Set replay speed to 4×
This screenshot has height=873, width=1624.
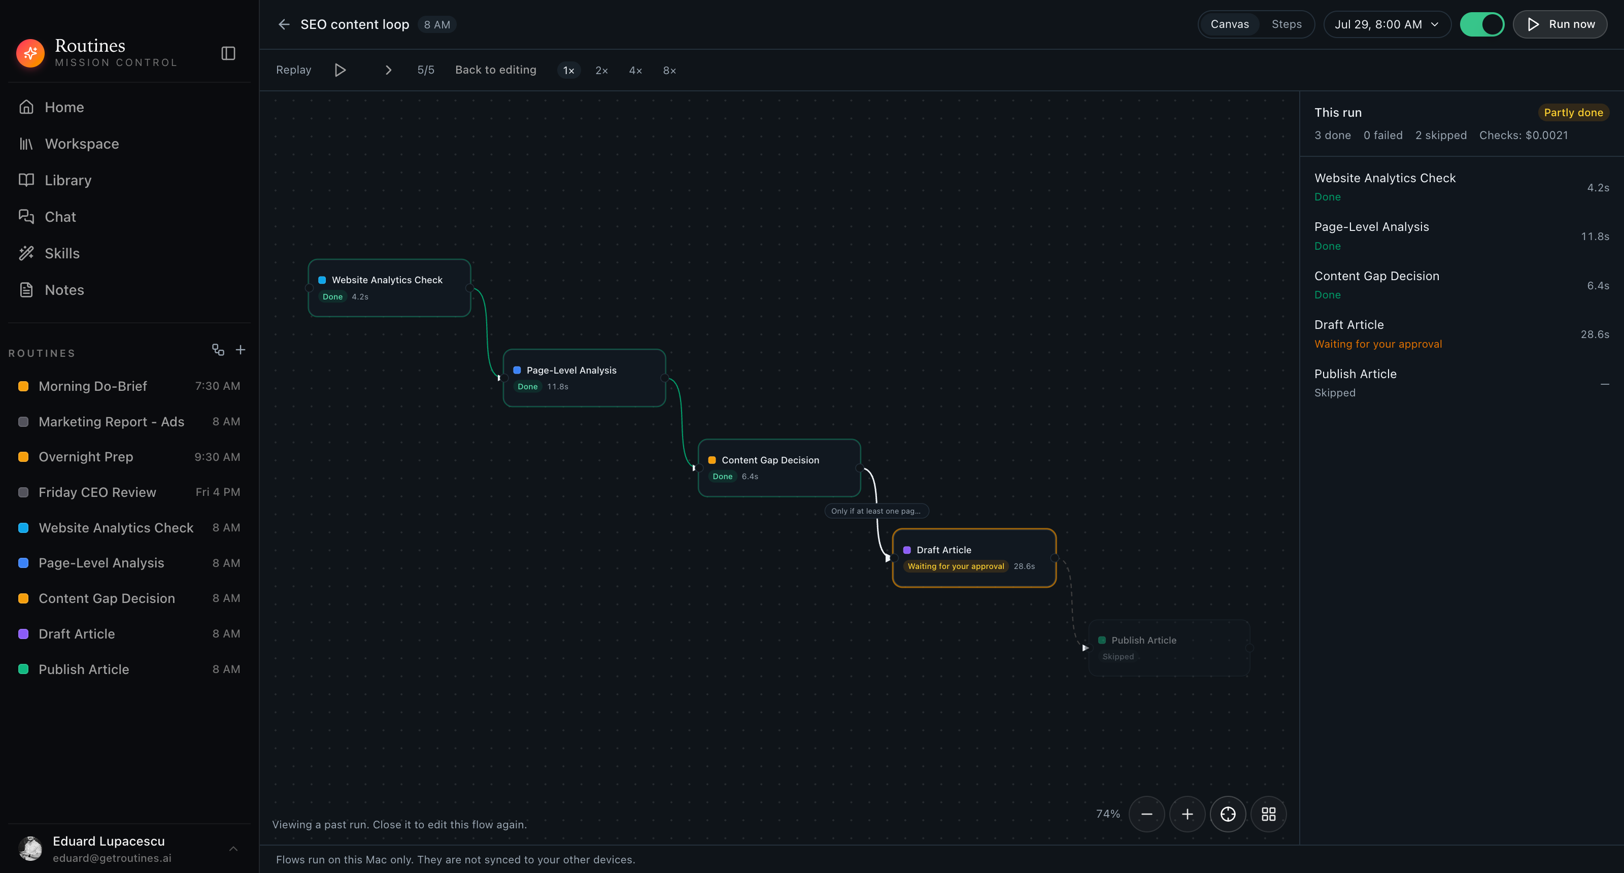pyautogui.click(x=635, y=71)
